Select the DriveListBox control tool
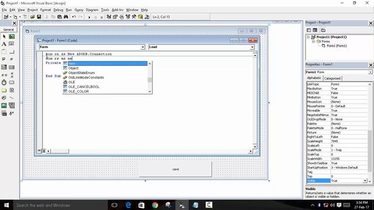 point(12,82)
